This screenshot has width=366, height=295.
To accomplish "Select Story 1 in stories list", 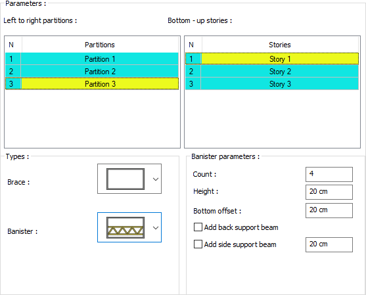I will pyautogui.click(x=272, y=59).
